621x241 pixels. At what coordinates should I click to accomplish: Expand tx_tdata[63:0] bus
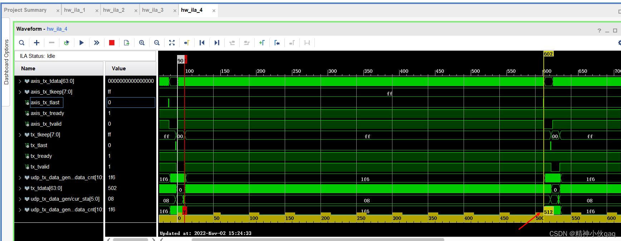coord(20,189)
